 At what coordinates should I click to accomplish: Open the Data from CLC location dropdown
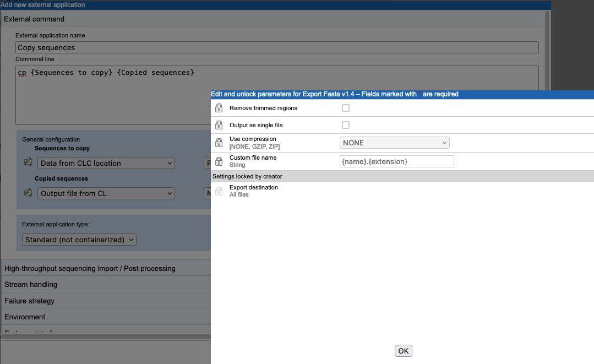coord(106,163)
